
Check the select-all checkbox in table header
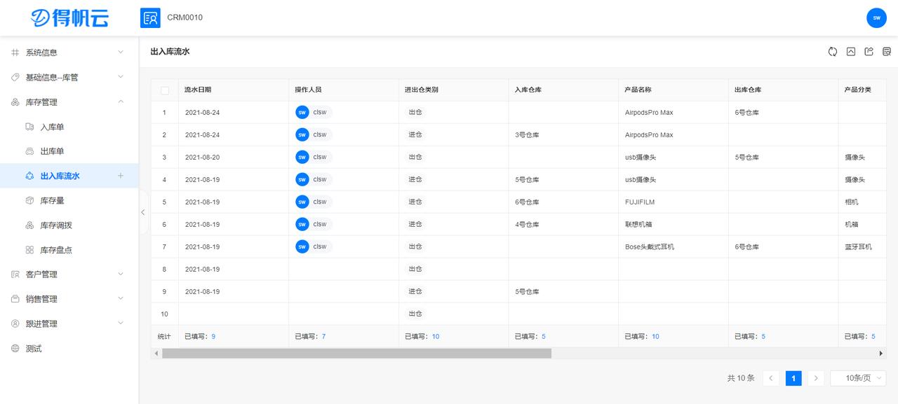(x=165, y=90)
